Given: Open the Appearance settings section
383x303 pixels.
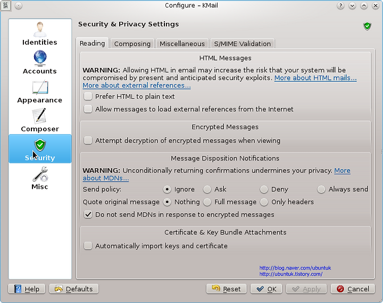Looking at the screenshot, I should (40, 91).
